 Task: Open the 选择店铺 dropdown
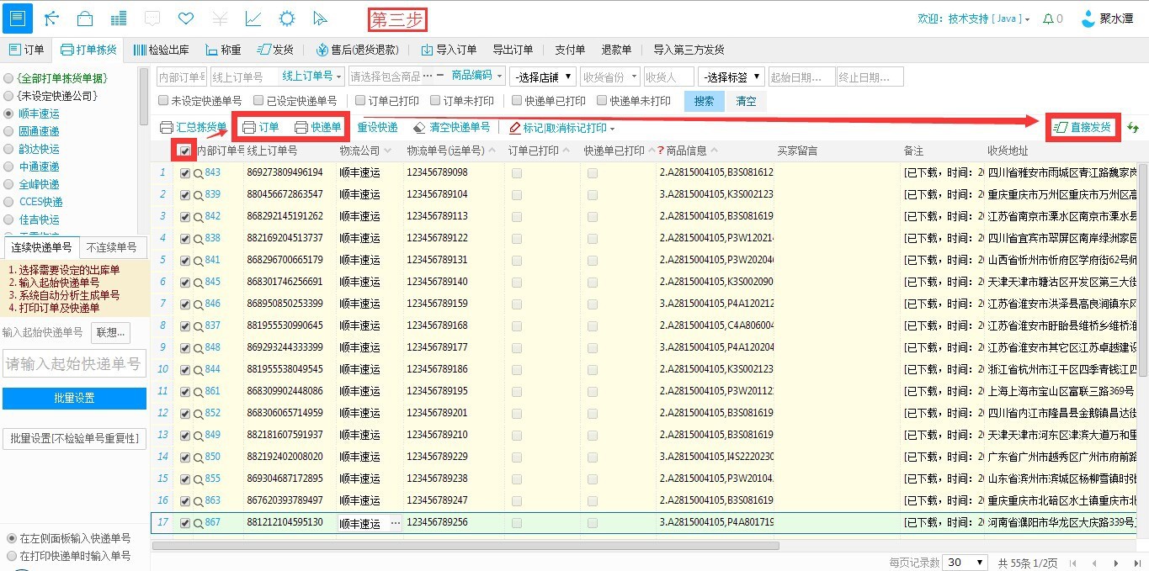coord(543,77)
